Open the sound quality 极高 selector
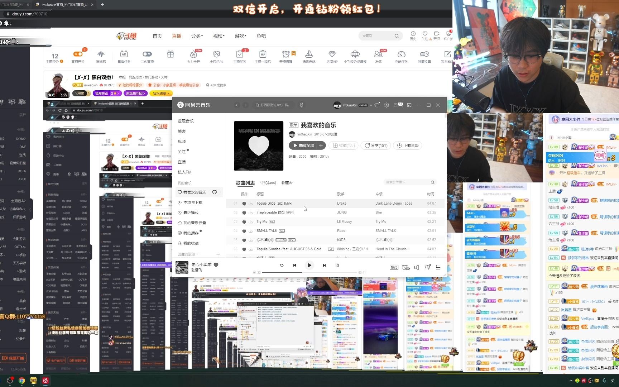The width and height of the screenshot is (619, 387). (x=394, y=267)
